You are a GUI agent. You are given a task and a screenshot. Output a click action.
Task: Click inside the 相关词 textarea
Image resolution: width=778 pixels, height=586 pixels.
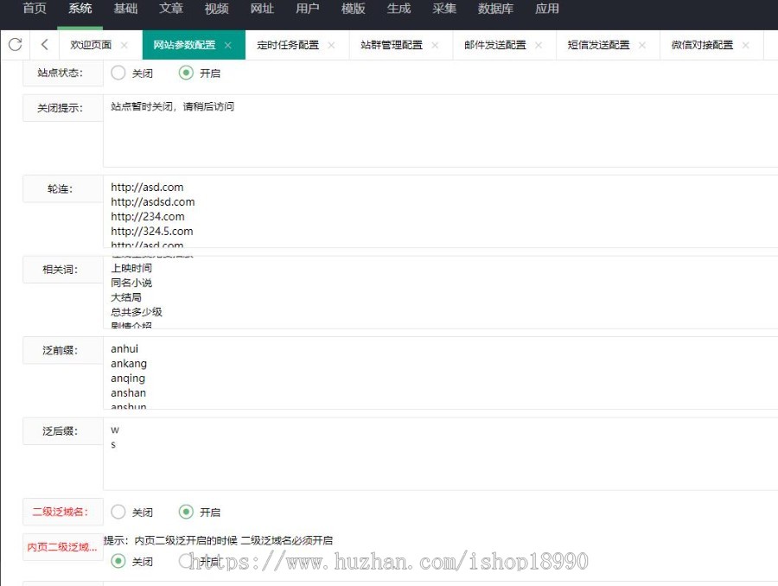pos(441,292)
